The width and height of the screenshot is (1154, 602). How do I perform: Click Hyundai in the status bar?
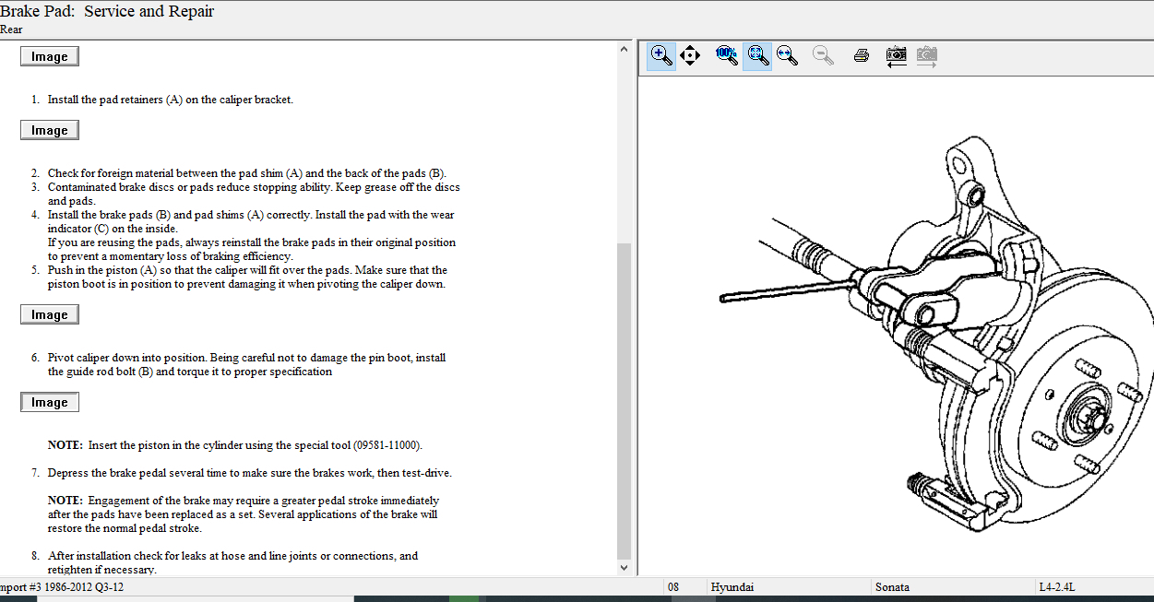tap(734, 587)
